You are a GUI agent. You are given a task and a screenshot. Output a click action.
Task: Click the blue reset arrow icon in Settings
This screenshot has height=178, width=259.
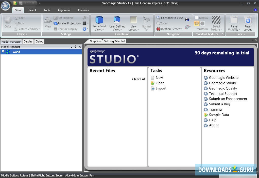pos(85,29)
